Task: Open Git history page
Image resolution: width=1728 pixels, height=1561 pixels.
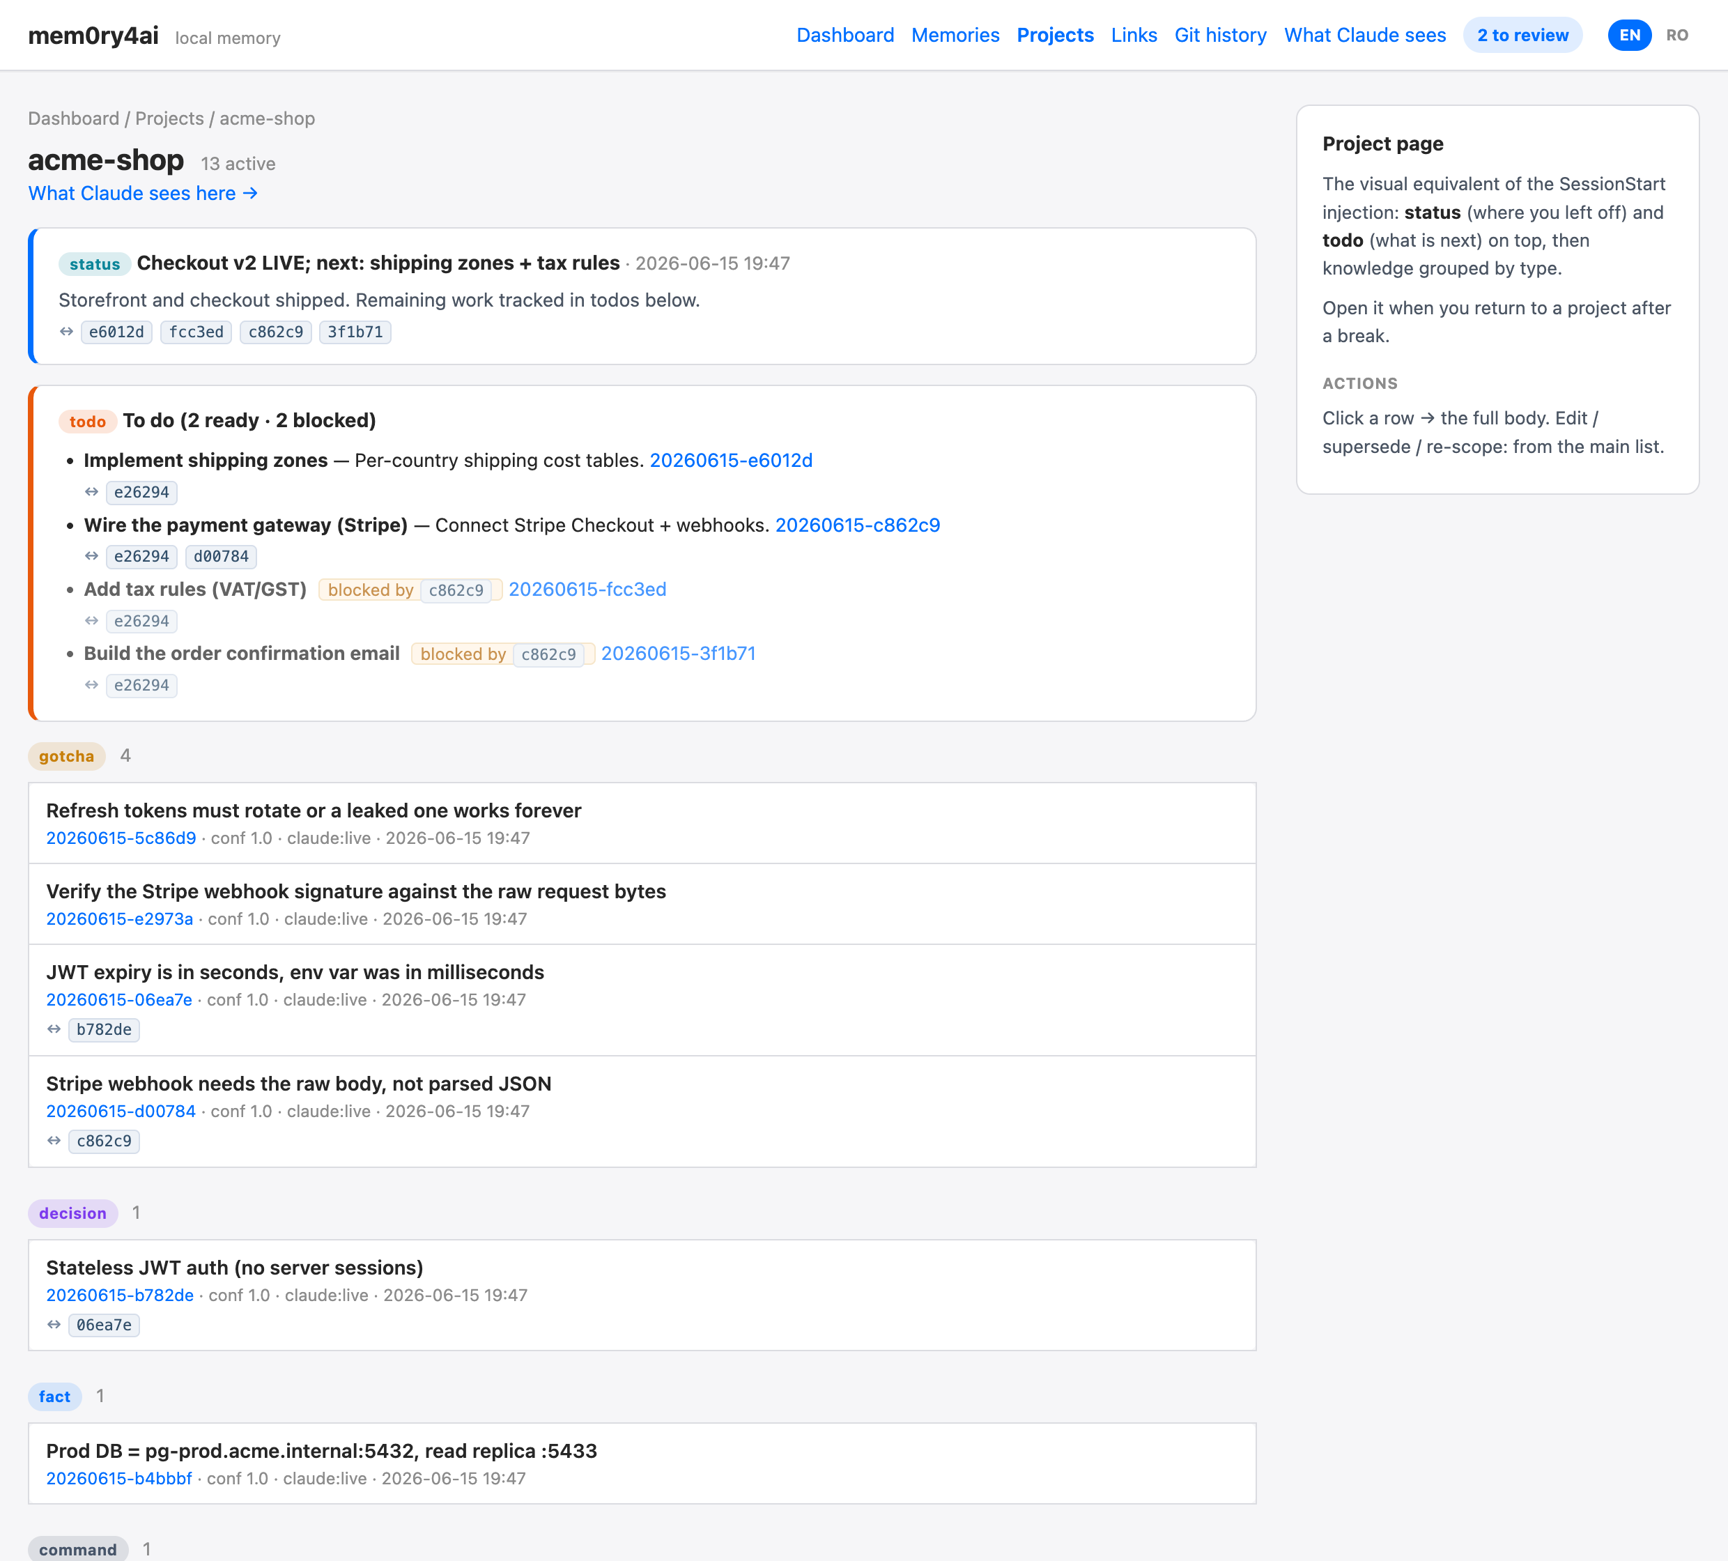Action: pyautogui.click(x=1220, y=35)
